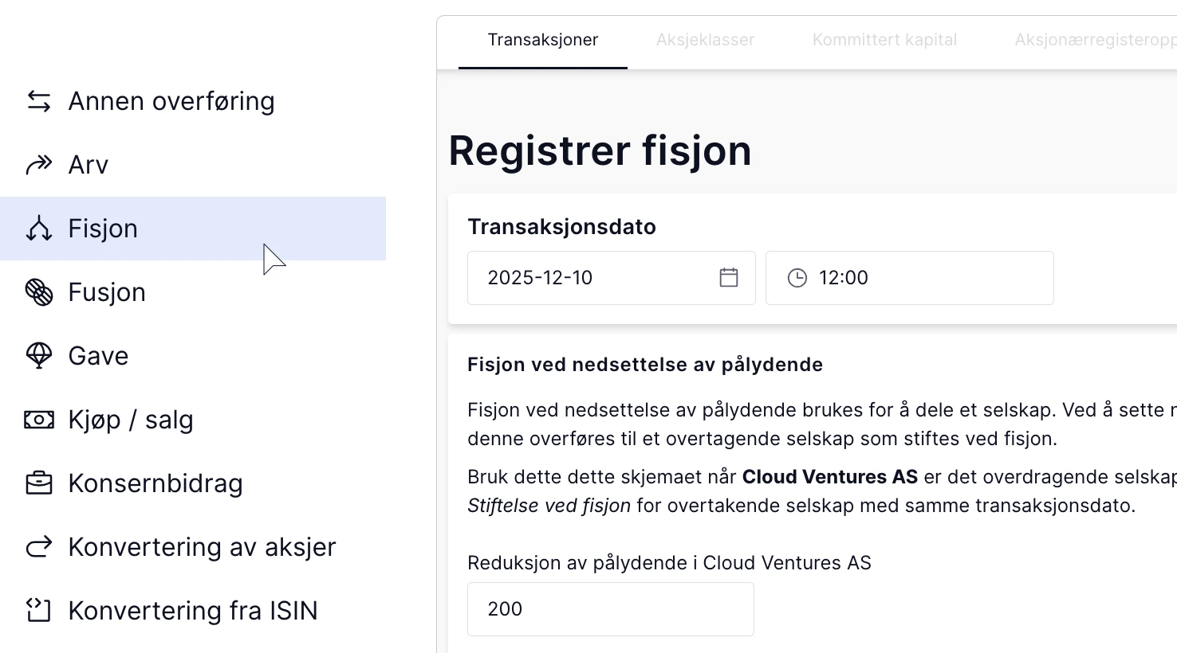Click the Fusjon merge circles icon
The image size is (1177, 653).
click(x=39, y=292)
